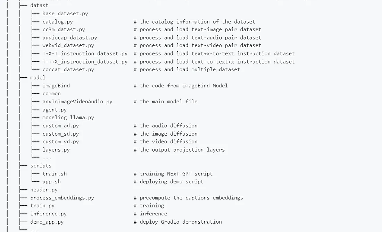Click the scripts folder name
The width and height of the screenshot is (382, 232).
pyautogui.click(x=41, y=166)
